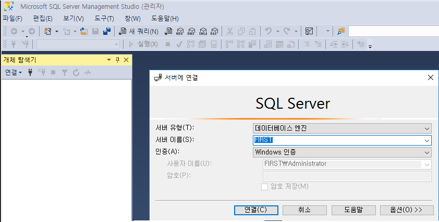Click the Parse checkmark icon

(x=179, y=44)
